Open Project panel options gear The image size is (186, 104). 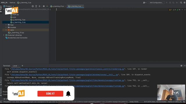click(x=44, y=6)
